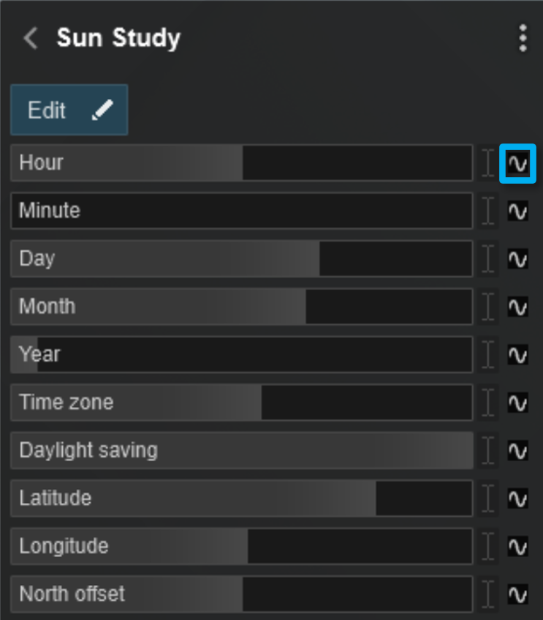Toggle the Time zone animation curve icon
543x620 pixels.
click(x=517, y=403)
